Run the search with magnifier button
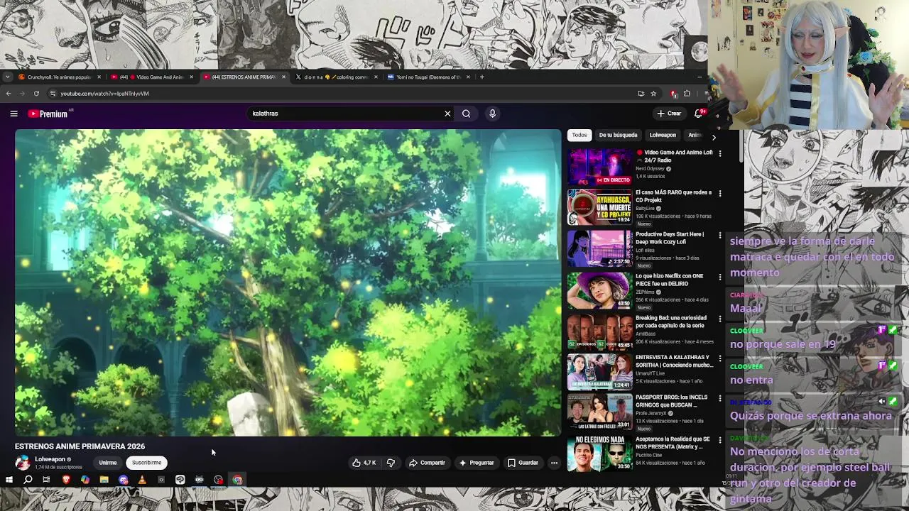 tap(466, 114)
